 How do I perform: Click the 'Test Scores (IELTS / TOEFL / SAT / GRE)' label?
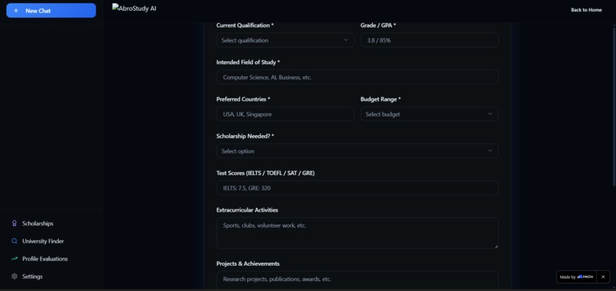coord(265,173)
